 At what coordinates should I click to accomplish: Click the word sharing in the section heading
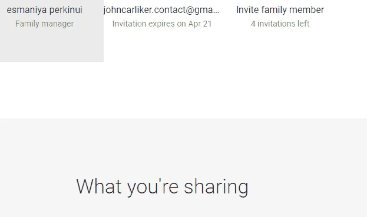216,187
